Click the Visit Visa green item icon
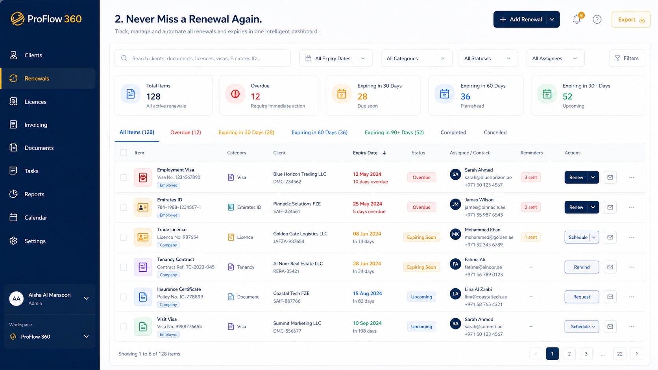 pyautogui.click(x=143, y=327)
